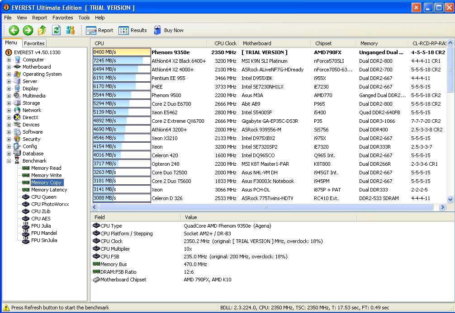Click the green Back arrow icon
The image size is (455, 313).
pyautogui.click(x=14, y=30)
